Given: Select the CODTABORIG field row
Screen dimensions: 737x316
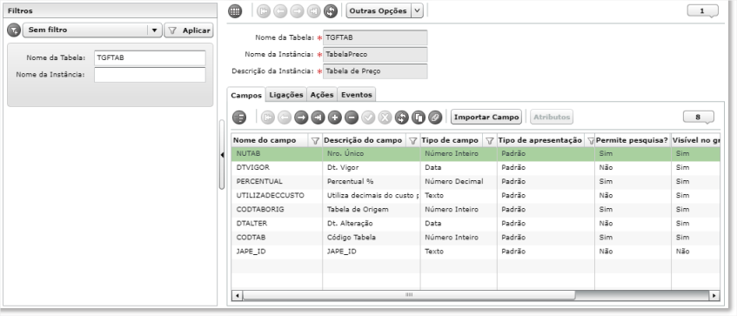Looking at the screenshot, I should (475, 209).
